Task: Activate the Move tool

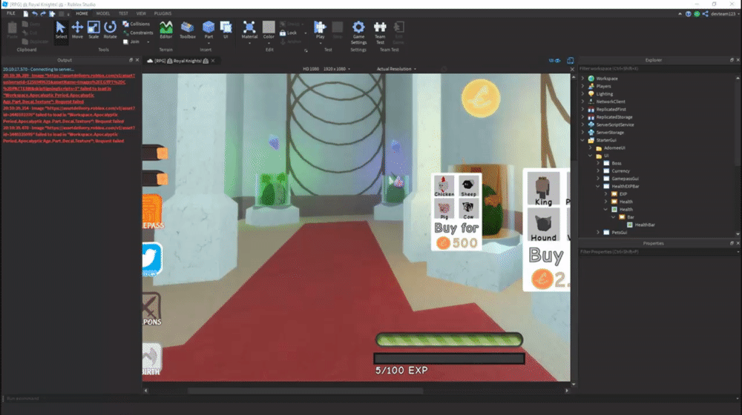Action: tap(77, 30)
